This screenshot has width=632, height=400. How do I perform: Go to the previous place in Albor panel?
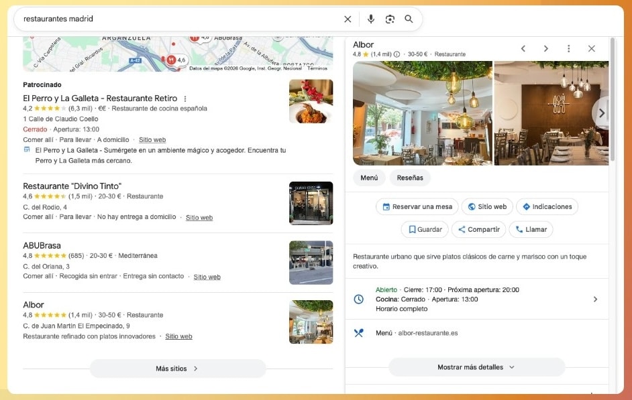523,49
